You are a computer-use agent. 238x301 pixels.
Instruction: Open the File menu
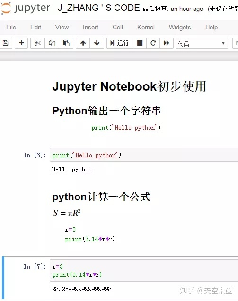pos(11,27)
